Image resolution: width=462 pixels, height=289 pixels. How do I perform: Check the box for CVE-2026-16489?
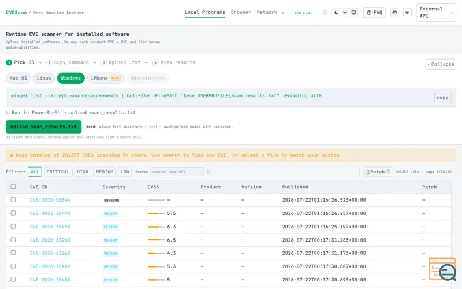coord(13,266)
